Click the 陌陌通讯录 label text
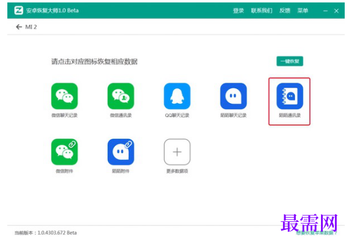This screenshot has height=242, width=349. [290, 116]
